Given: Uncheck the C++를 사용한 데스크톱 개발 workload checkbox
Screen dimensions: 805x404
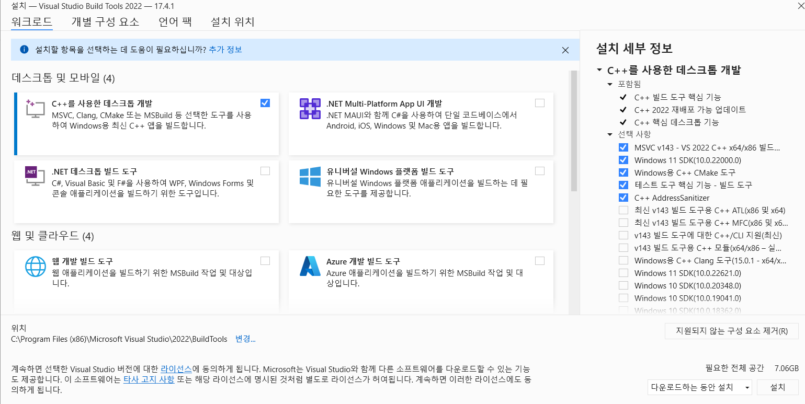Looking at the screenshot, I should tap(265, 103).
